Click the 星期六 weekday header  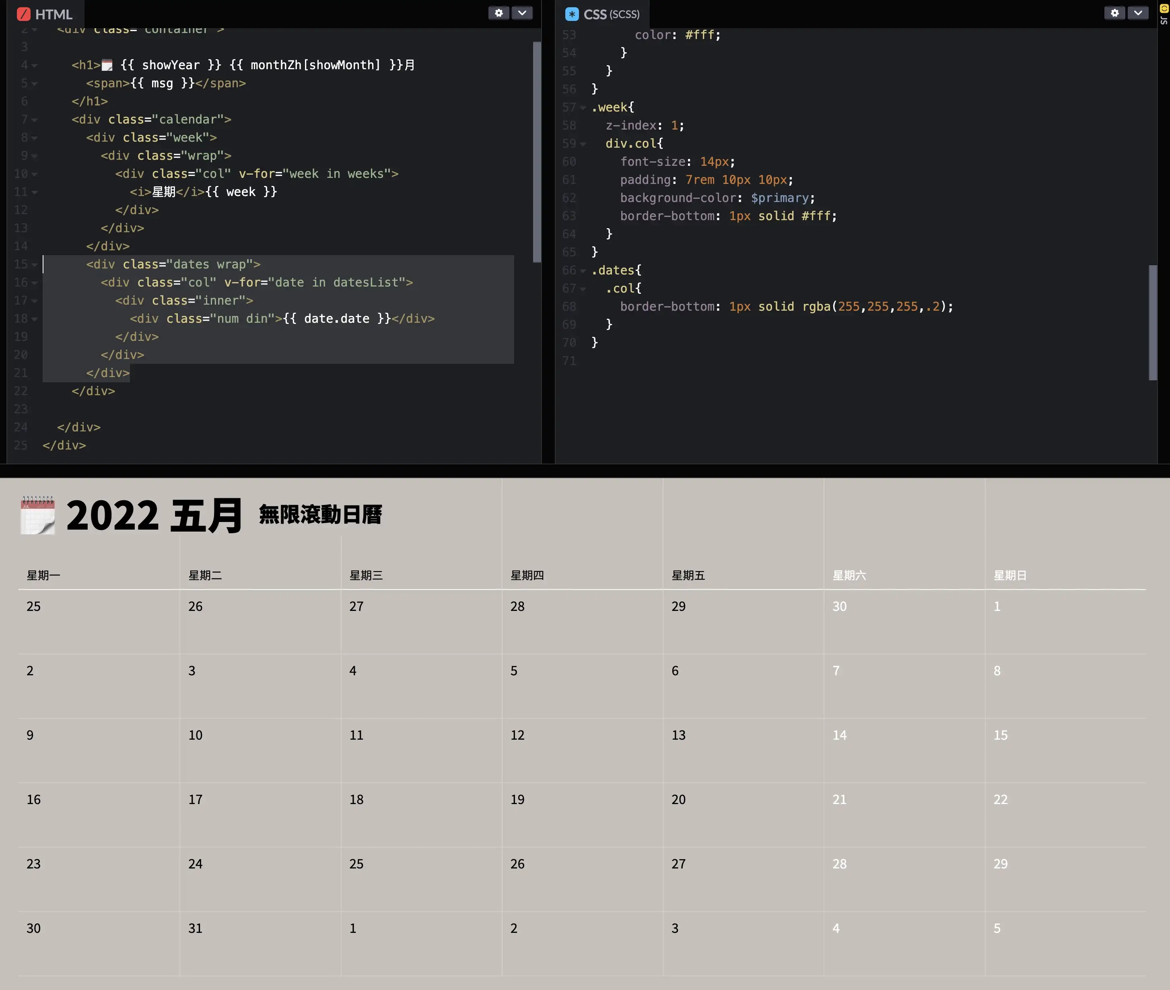tap(849, 575)
